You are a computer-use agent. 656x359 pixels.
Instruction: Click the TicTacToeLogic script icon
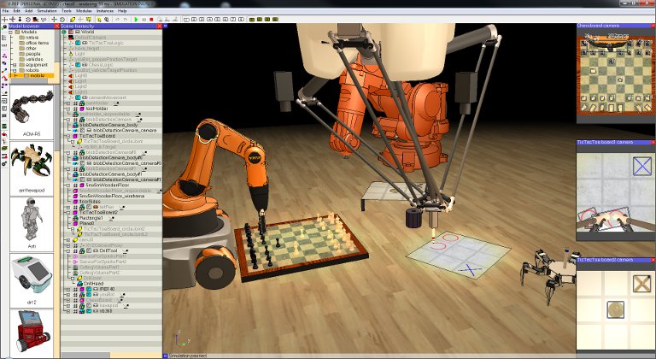click(x=78, y=43)
